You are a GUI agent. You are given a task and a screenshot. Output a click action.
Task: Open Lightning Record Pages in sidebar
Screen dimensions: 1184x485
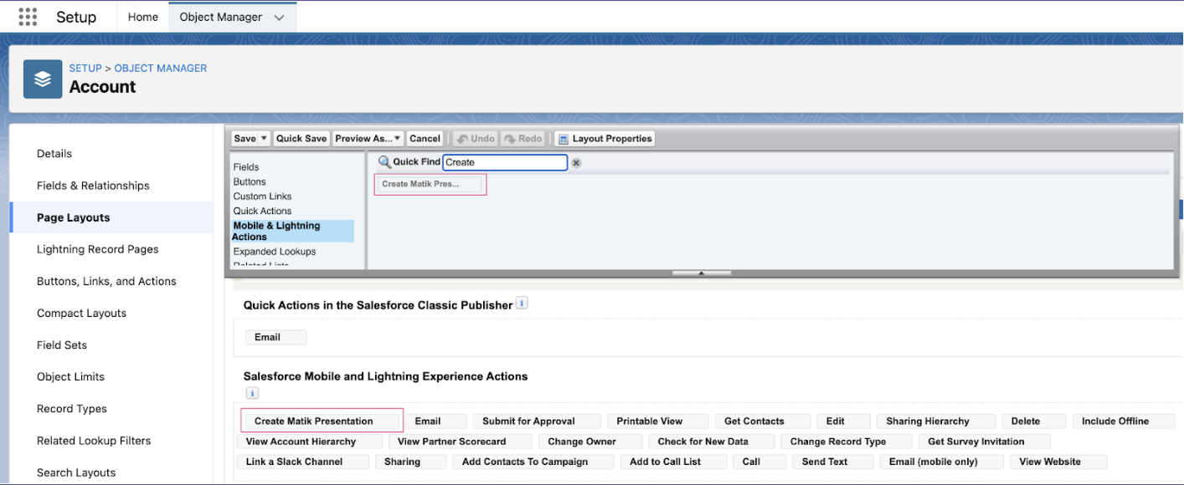tap(97, 249)
